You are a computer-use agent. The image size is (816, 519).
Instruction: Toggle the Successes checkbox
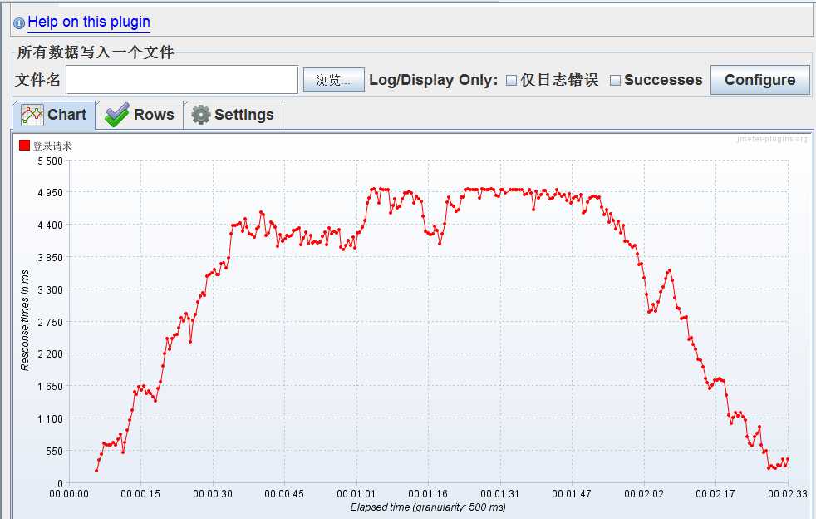615,80
